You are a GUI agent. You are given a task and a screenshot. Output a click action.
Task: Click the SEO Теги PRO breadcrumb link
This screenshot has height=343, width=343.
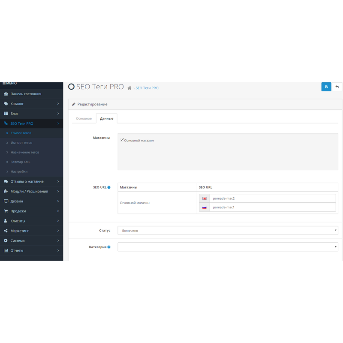click(x=147, y=88)
